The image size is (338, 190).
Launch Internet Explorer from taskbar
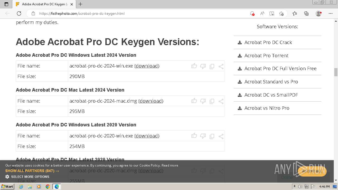(21, 186)
